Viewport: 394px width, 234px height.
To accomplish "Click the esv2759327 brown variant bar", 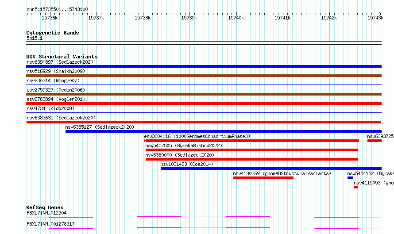I will coord(204,94).
